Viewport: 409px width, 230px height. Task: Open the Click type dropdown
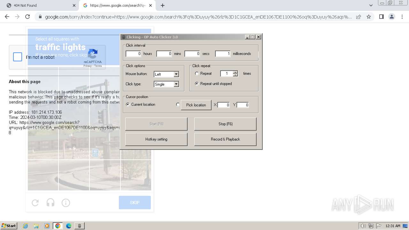[x=166, y=84]
